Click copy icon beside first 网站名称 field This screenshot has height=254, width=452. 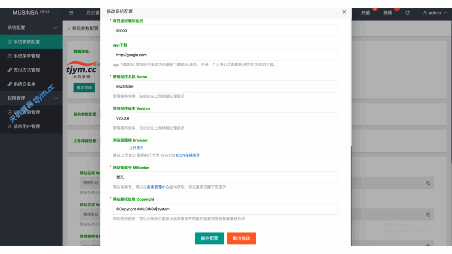pos(428,183)
